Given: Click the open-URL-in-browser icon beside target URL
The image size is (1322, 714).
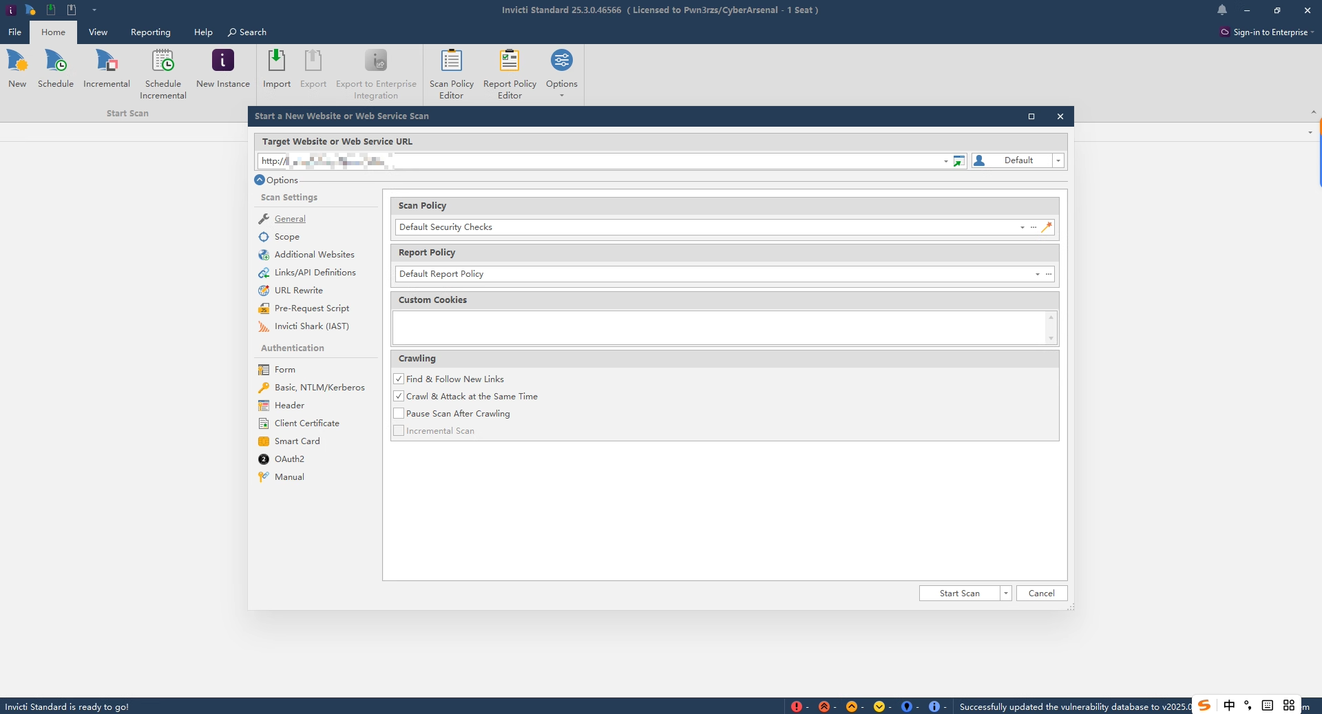Looking at the screenshot, I should [959, 160].
